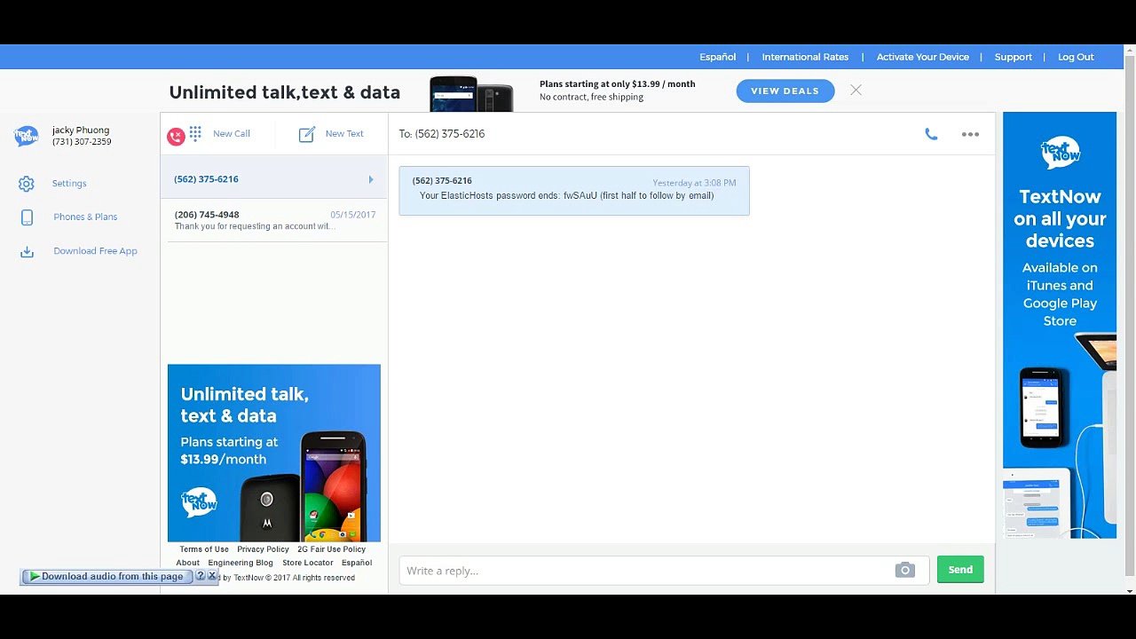Click the View Deals button

point(785,91)
